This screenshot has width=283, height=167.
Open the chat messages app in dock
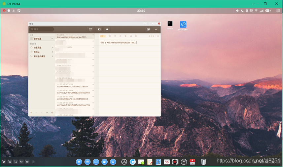(141, 162)
